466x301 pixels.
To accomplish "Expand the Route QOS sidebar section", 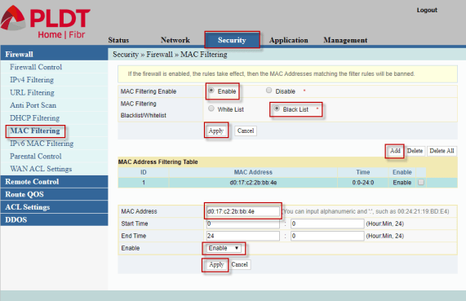I will tap(54, 194).
